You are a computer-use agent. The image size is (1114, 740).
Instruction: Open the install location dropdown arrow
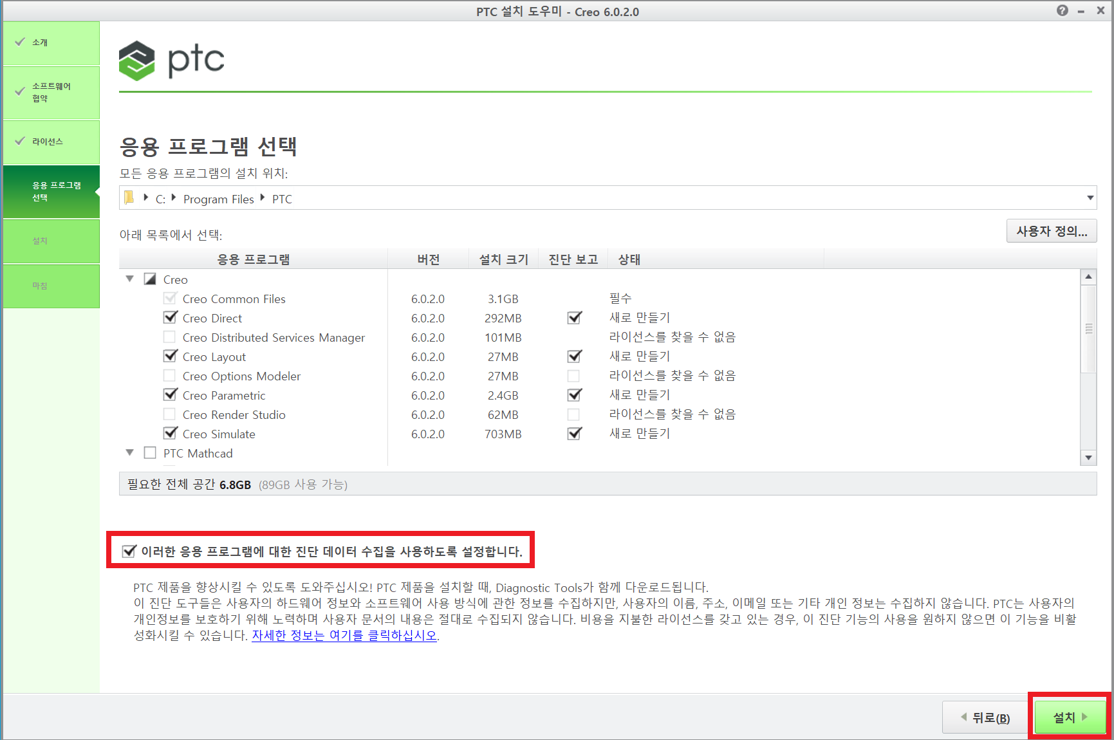pos(1090,198)
